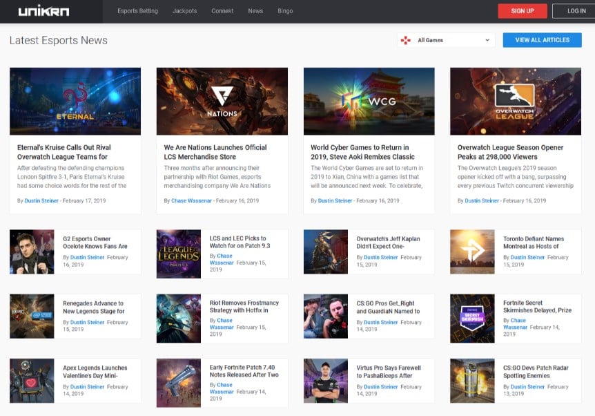Image resolution: width=595 pixels, height=416 pixels.
Task: Click the Fortnite Patch 7.40 thumbnail
Action: (x=179, y=383)
